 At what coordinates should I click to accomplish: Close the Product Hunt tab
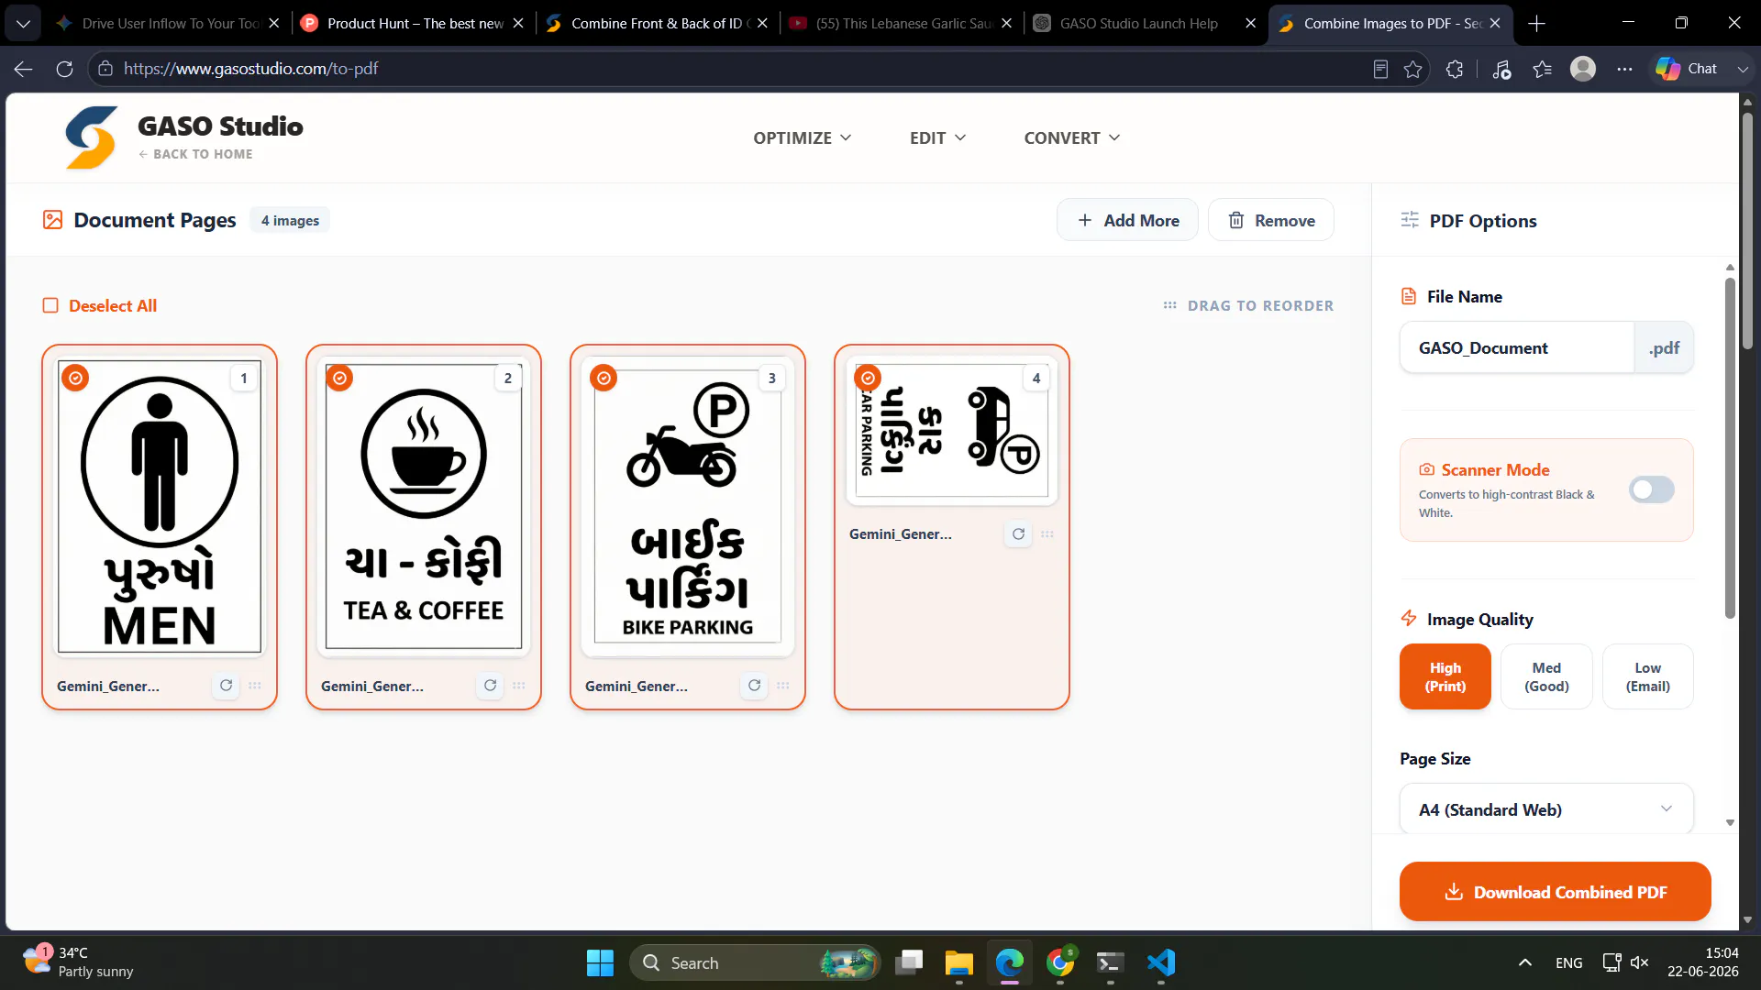(x=518, y=24)
